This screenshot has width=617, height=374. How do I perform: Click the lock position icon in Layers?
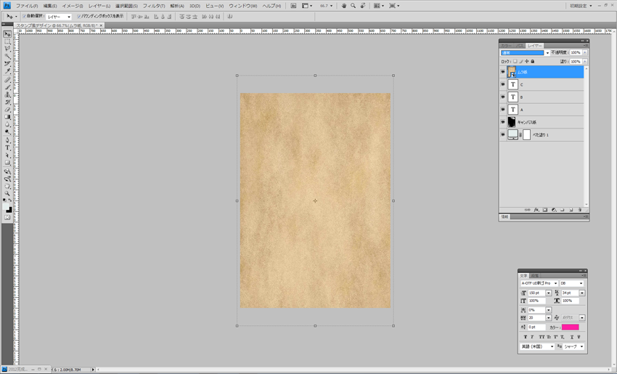[x=526, y=61]
